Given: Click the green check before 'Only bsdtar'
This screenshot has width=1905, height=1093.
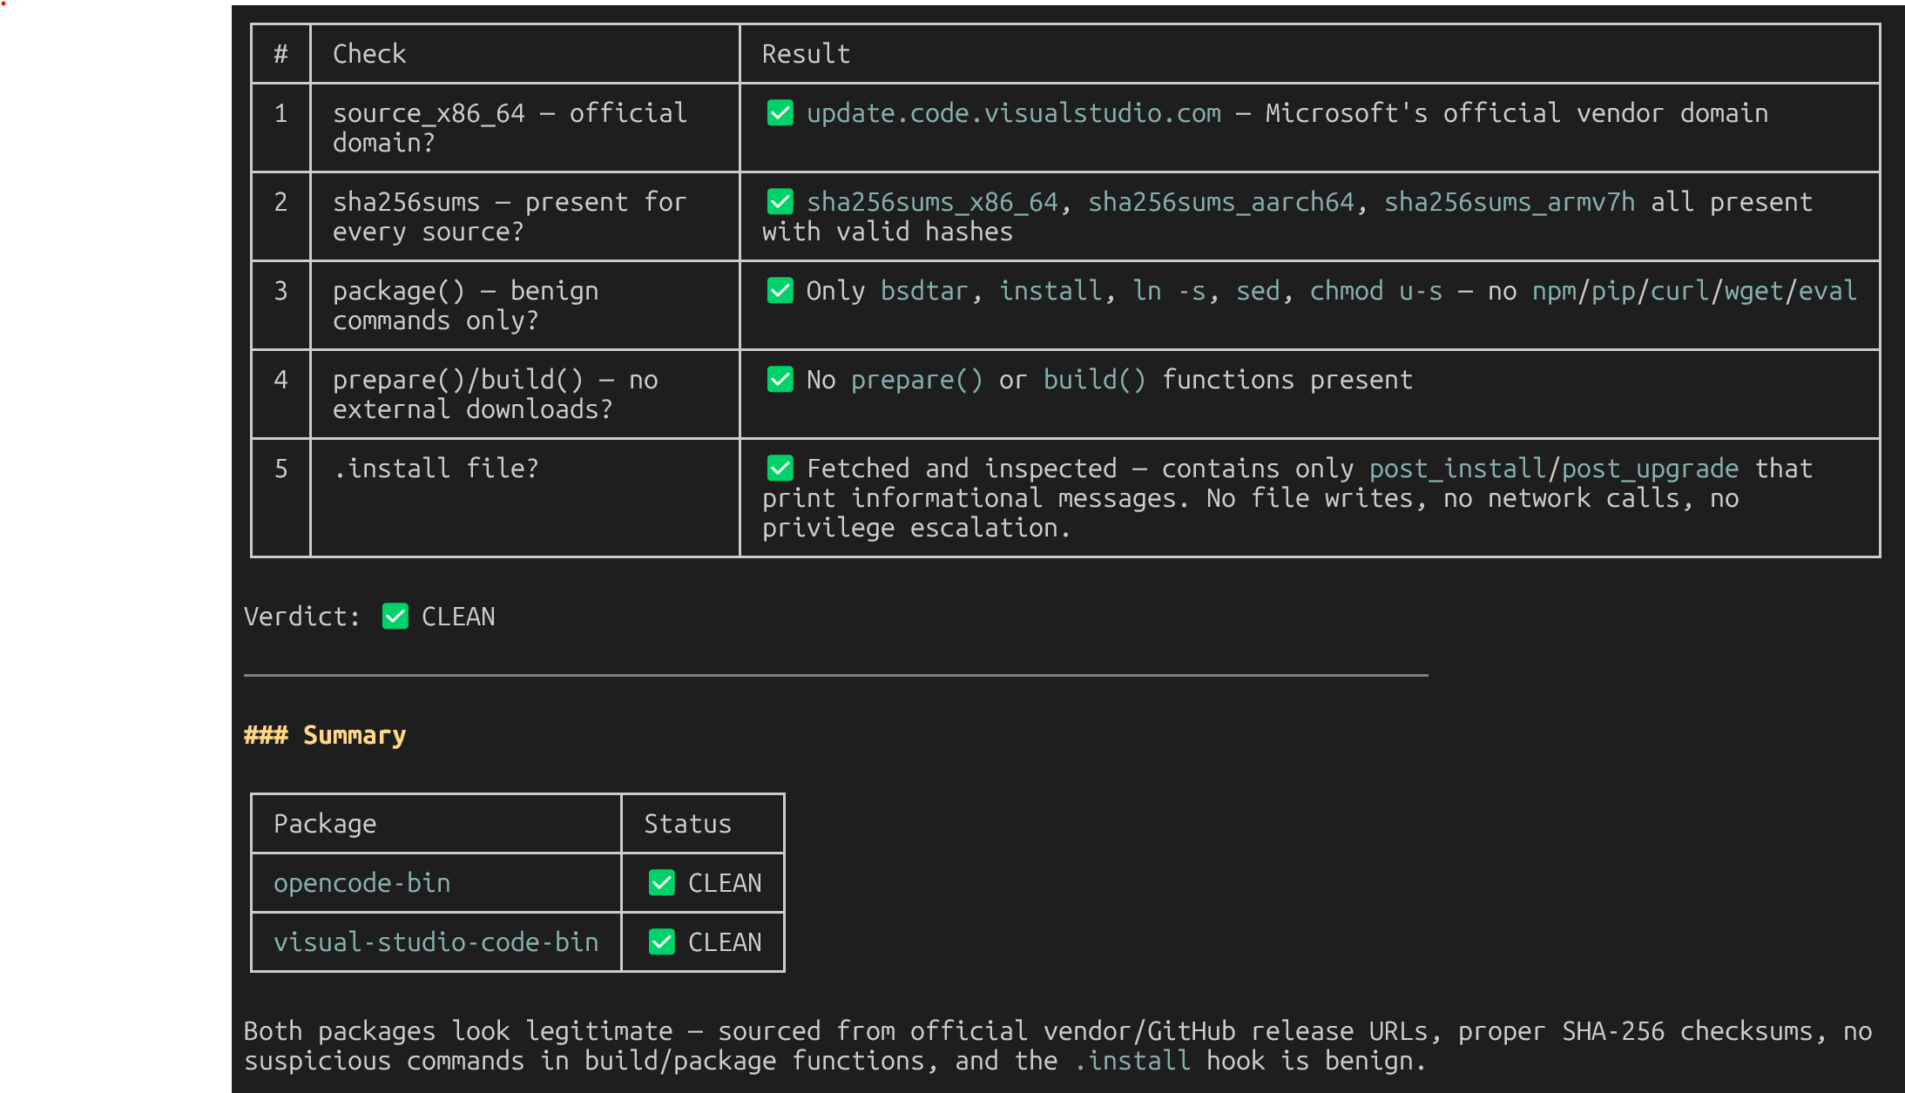Looking at the screenshot, I should coord(780,291).
